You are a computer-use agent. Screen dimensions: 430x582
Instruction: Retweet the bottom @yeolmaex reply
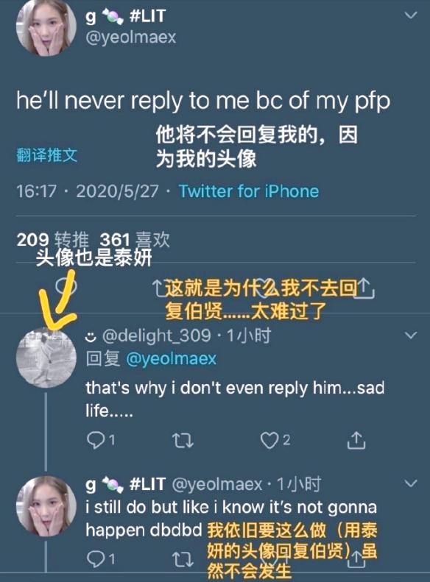point(183,560)
